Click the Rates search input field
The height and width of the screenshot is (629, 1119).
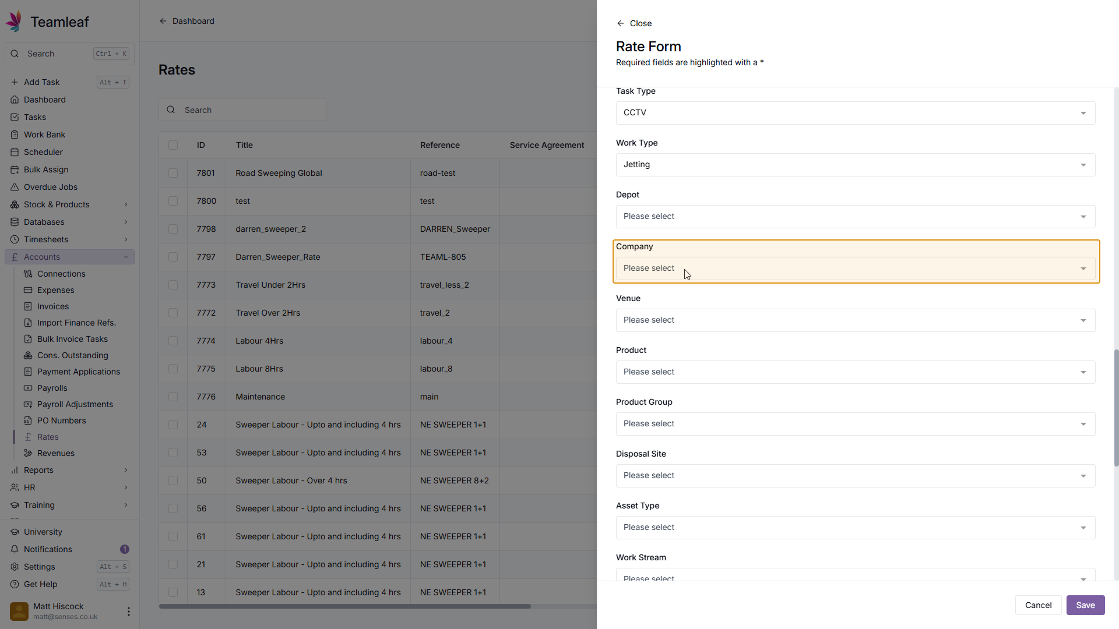coord(251,110)
